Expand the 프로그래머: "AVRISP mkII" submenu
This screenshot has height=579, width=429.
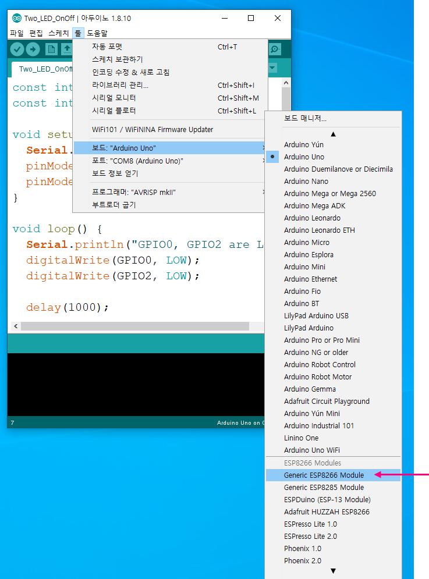pos(169,192)
